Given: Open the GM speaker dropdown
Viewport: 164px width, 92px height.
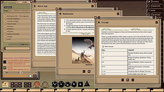Looking at the screenshot, I should pyautogui.click(x=11, y=72).
